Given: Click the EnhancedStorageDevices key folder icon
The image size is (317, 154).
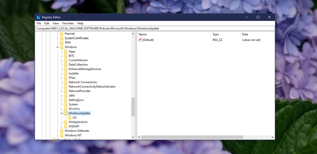Looking at the screenshot, I should pos(66,69).
